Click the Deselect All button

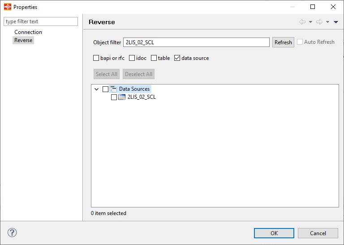(138, 74)
